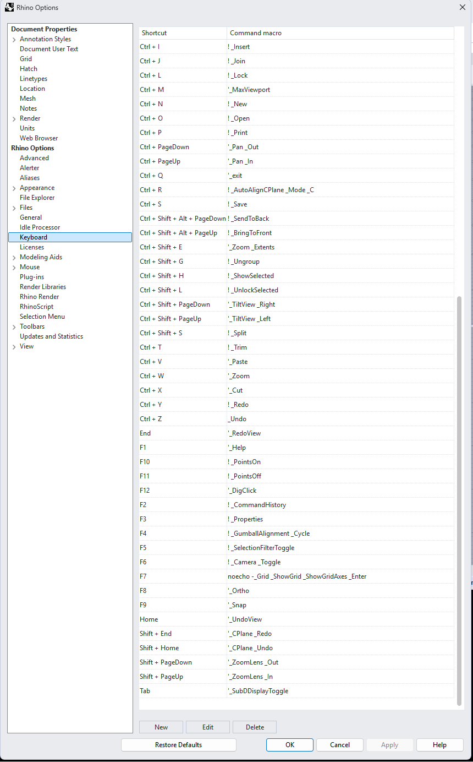Expand the View options node

point(14,346)
